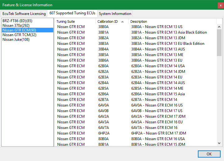Switch to EcuTek Software Licensing tab

coord(24,14)
